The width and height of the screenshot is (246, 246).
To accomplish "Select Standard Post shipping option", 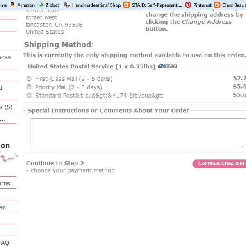I will (x=29, y=95).
